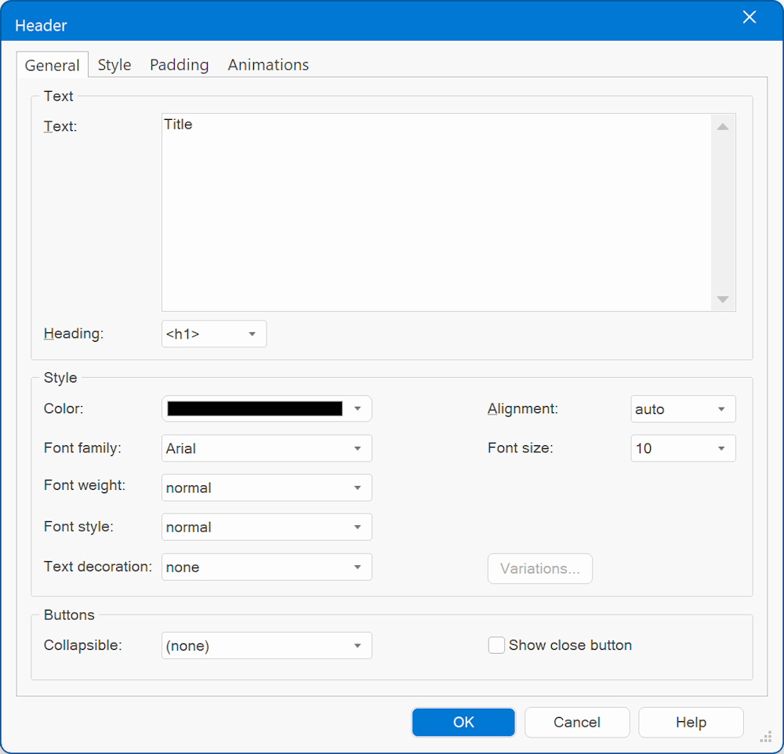Click the text area scroll down arrow

point(723,299)
